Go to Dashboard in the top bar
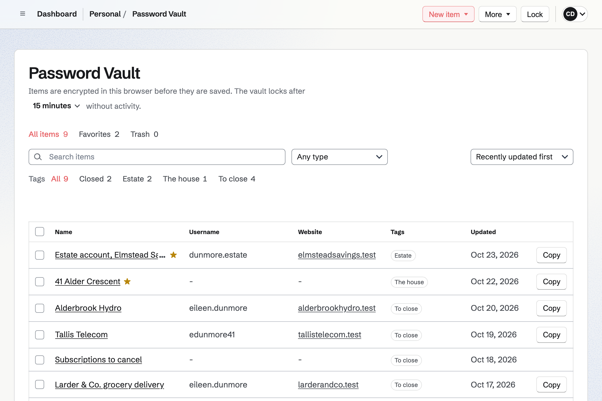 57,14
